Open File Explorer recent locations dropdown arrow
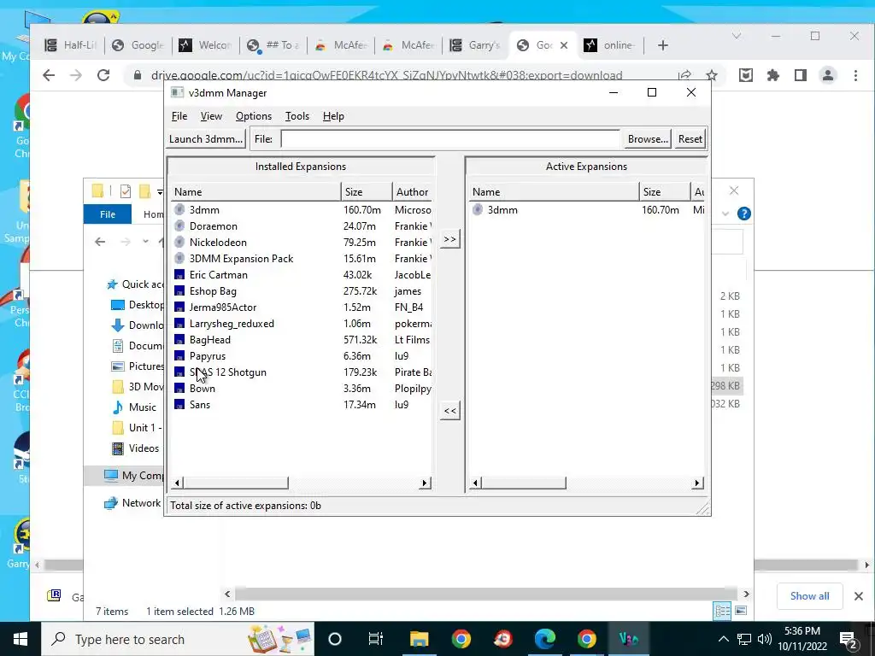This screenshot has width=875, height=656. click(x=145, y=242)
